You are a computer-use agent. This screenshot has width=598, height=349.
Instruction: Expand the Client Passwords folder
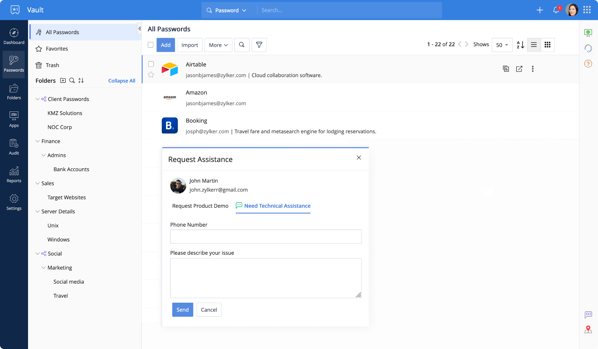point(37,98)
